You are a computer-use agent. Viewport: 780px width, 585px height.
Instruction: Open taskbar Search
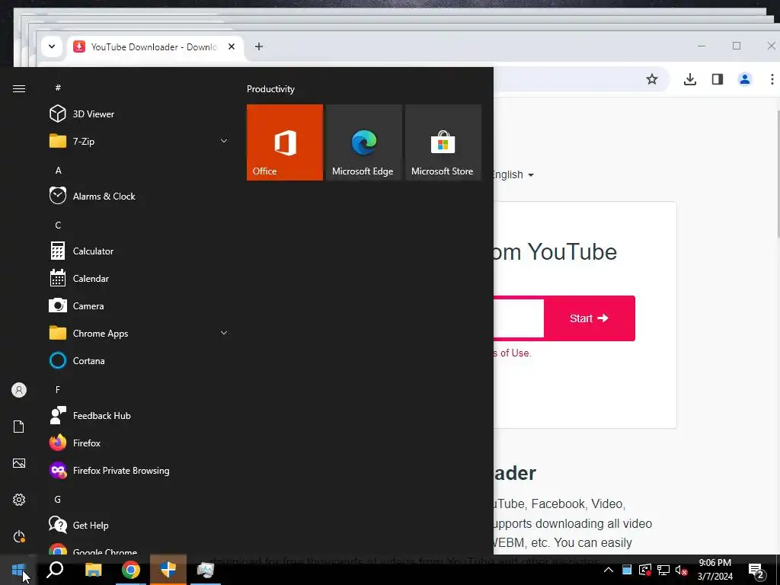tap(55, 570)
